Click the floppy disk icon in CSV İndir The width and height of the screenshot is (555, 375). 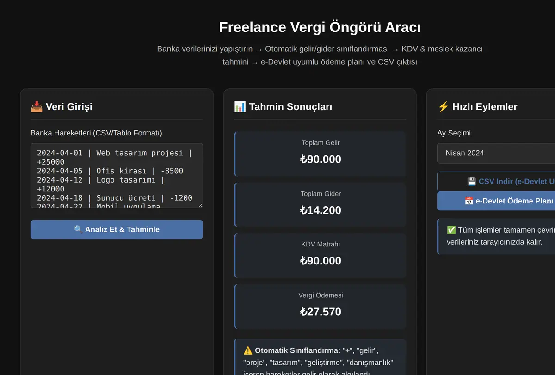[x=472, y=182]
